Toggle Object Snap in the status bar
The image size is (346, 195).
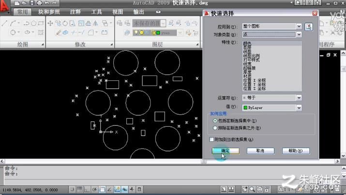pyautogui.click(x=102, y=189)
